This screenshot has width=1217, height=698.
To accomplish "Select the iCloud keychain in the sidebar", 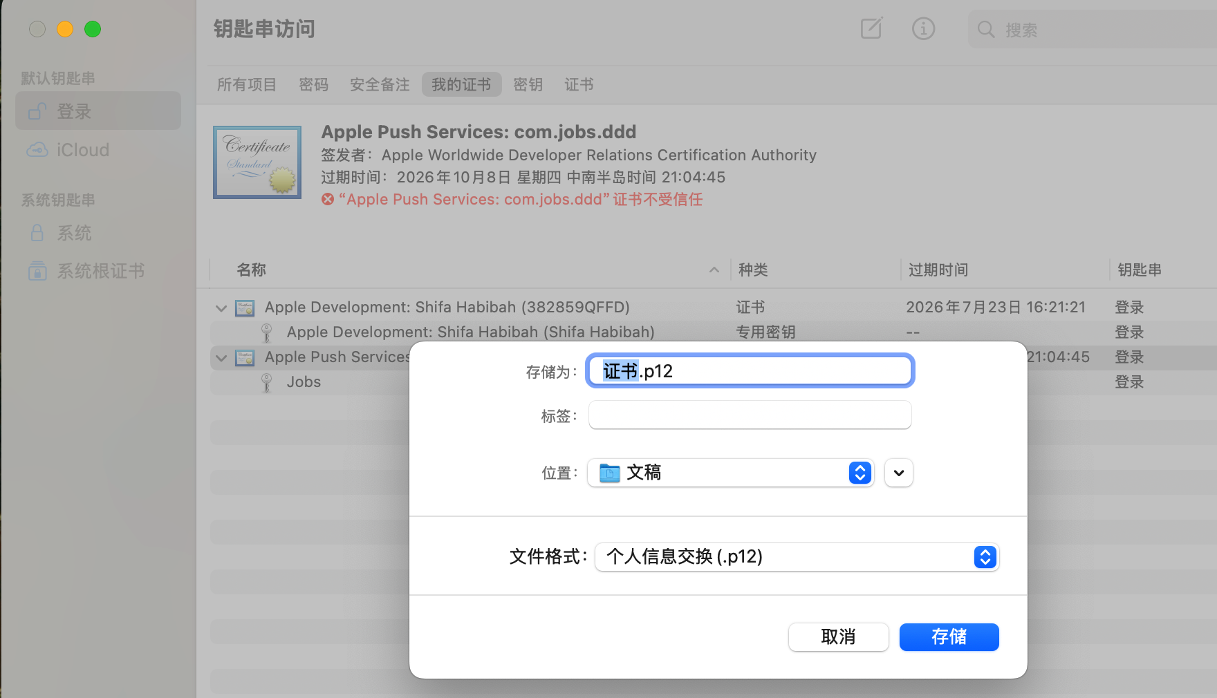I will 98,149.
